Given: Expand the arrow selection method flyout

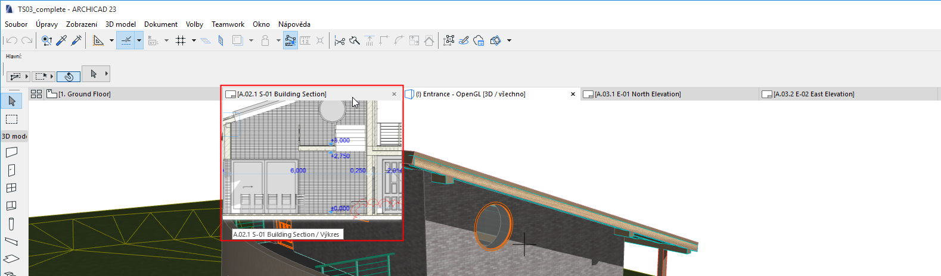Looking at the screenshot, I should tap(106, 74).
